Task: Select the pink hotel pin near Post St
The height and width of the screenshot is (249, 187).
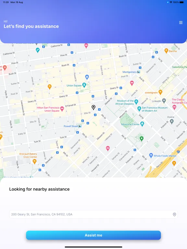Action: click(132, 83)
